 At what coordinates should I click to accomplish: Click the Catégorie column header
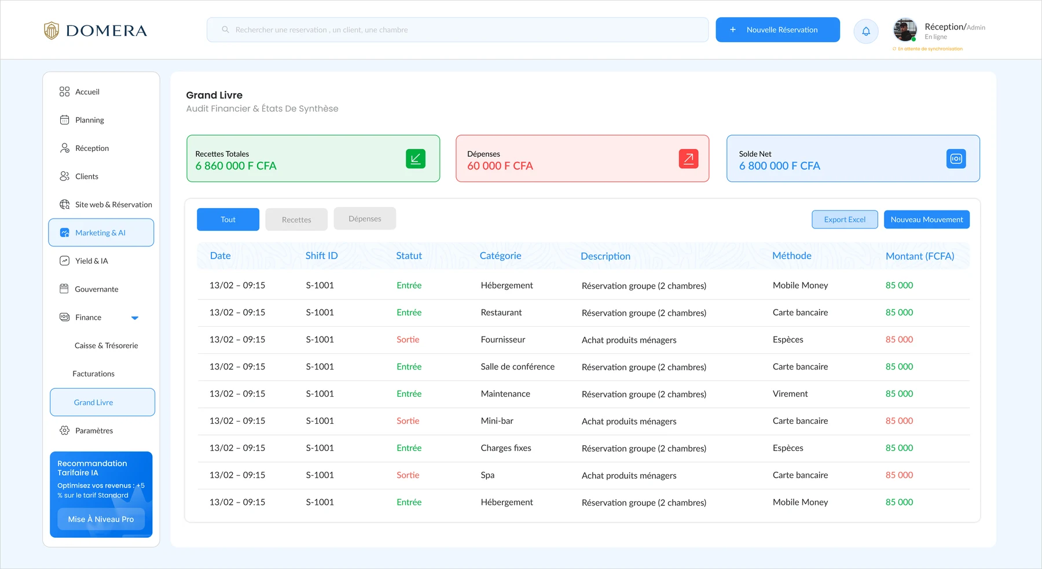pyautogui.click(x=501, y=256)
